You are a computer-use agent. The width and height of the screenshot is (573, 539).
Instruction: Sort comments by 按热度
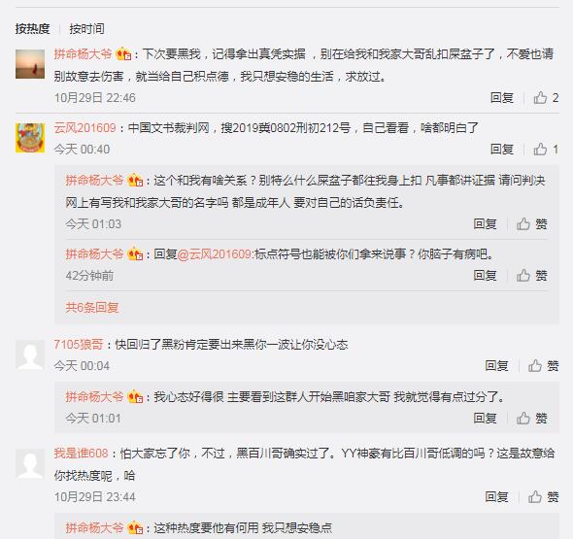point(32,29)
